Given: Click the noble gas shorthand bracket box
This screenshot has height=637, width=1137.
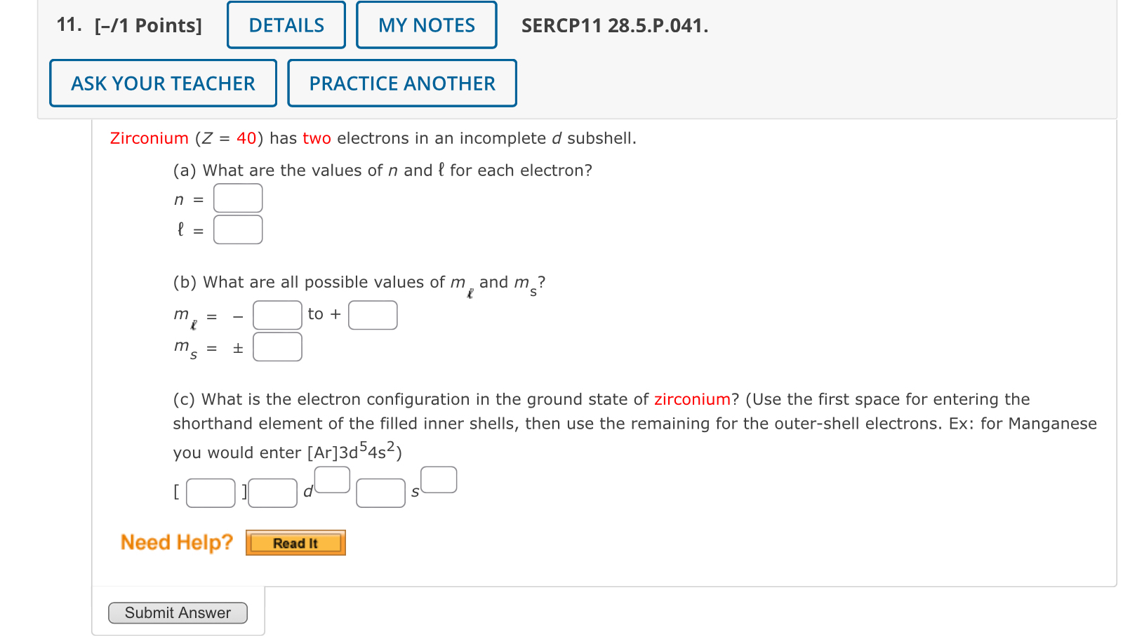Looking at the screenshot, I should 210,492.
